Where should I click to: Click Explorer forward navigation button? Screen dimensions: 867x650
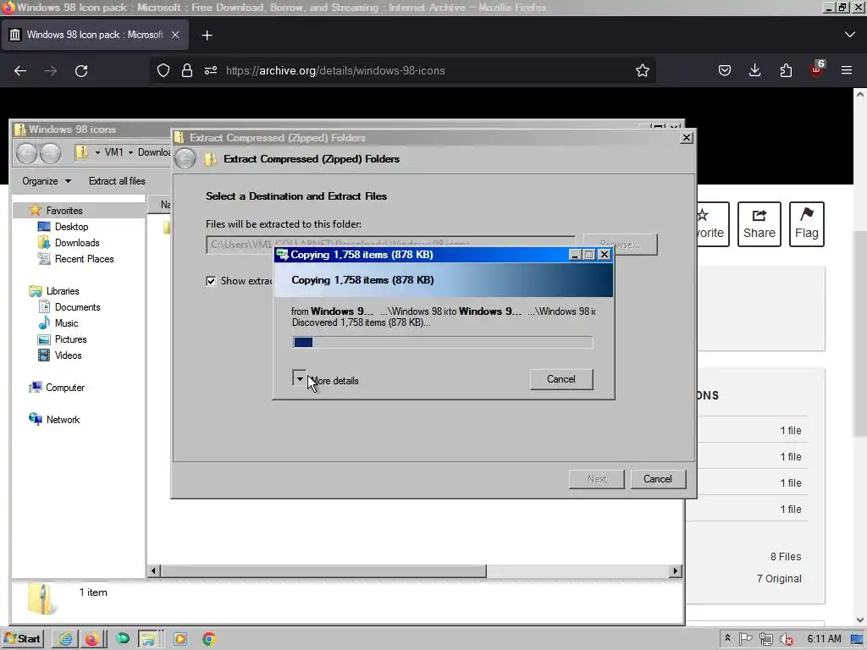click(x=50, y=153)
